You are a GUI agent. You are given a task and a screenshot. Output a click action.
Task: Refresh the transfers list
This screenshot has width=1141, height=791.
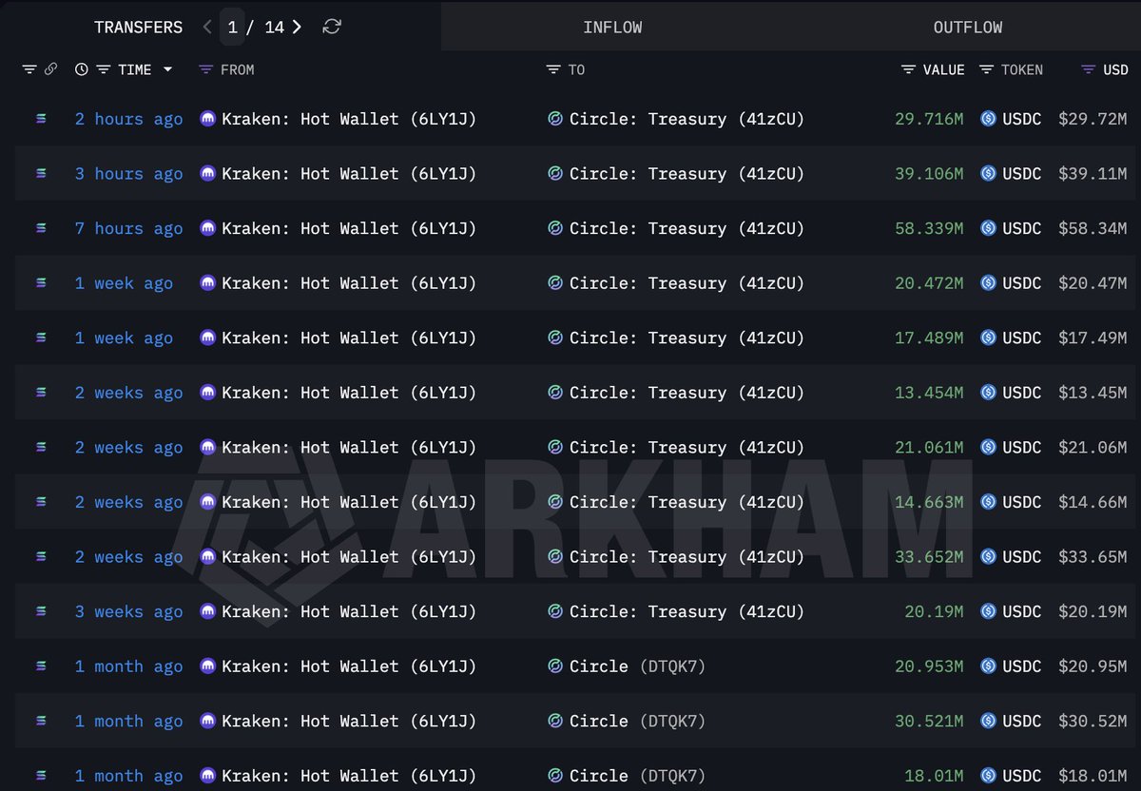[x=332, y=28]
